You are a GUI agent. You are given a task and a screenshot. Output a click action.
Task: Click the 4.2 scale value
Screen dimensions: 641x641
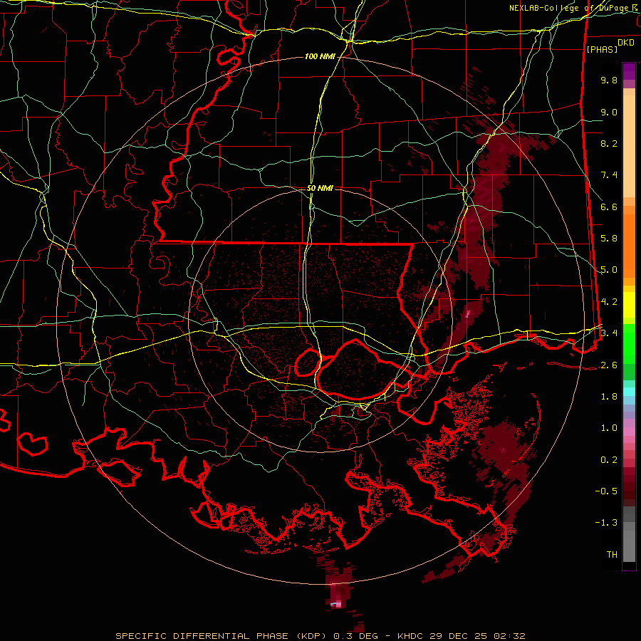click(x=609, y=302)
